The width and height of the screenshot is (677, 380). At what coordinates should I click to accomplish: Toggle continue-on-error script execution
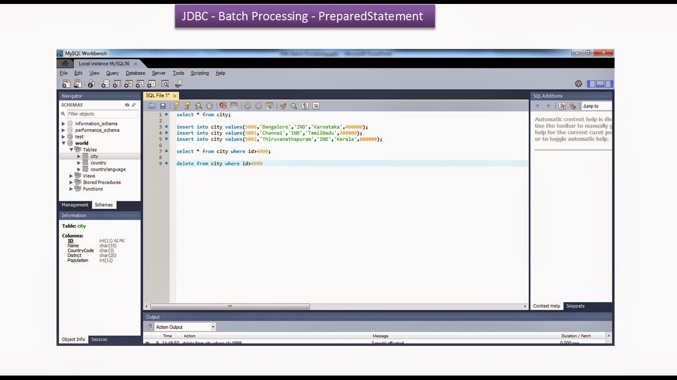pyautogui.click(x=223, y=106)
